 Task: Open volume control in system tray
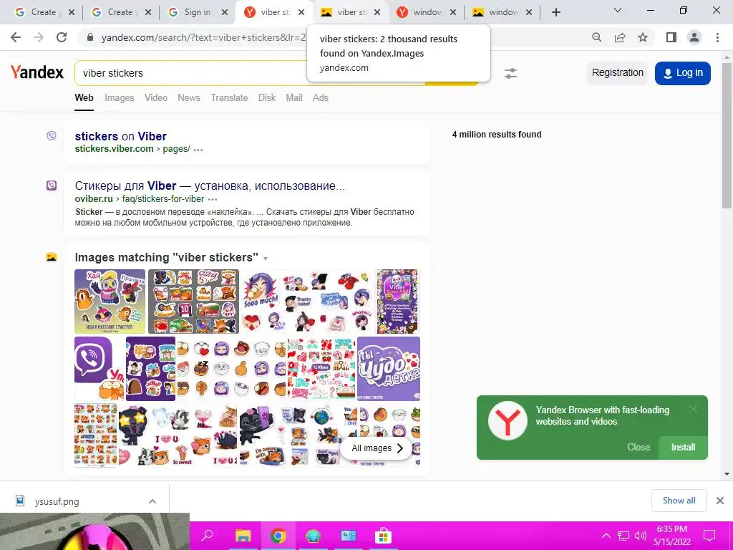[x=641, y=536]
